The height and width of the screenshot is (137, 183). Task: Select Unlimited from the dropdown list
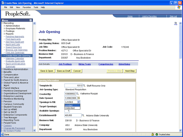coord(72,108)
